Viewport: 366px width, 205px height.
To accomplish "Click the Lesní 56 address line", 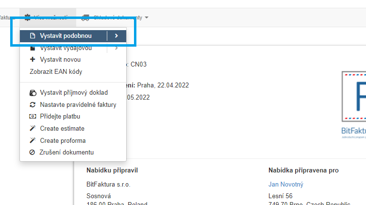I will coord(281,196).
